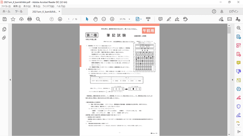Upload the file to cloud storage

(x=21, y=19)
